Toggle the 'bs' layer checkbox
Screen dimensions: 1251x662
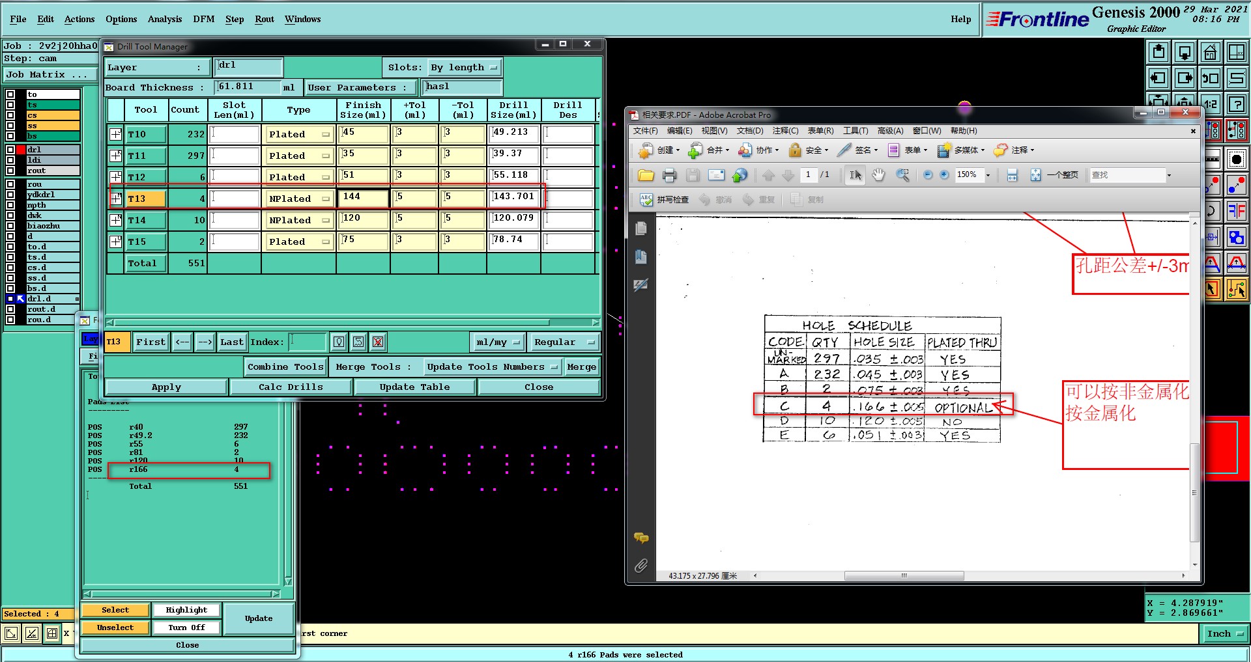10,136
